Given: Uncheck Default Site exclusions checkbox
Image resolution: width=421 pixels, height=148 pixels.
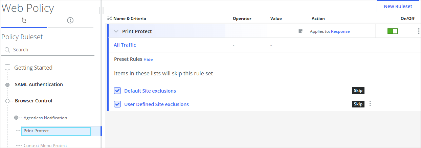Looking at the screenshot, I should (117, 91).
